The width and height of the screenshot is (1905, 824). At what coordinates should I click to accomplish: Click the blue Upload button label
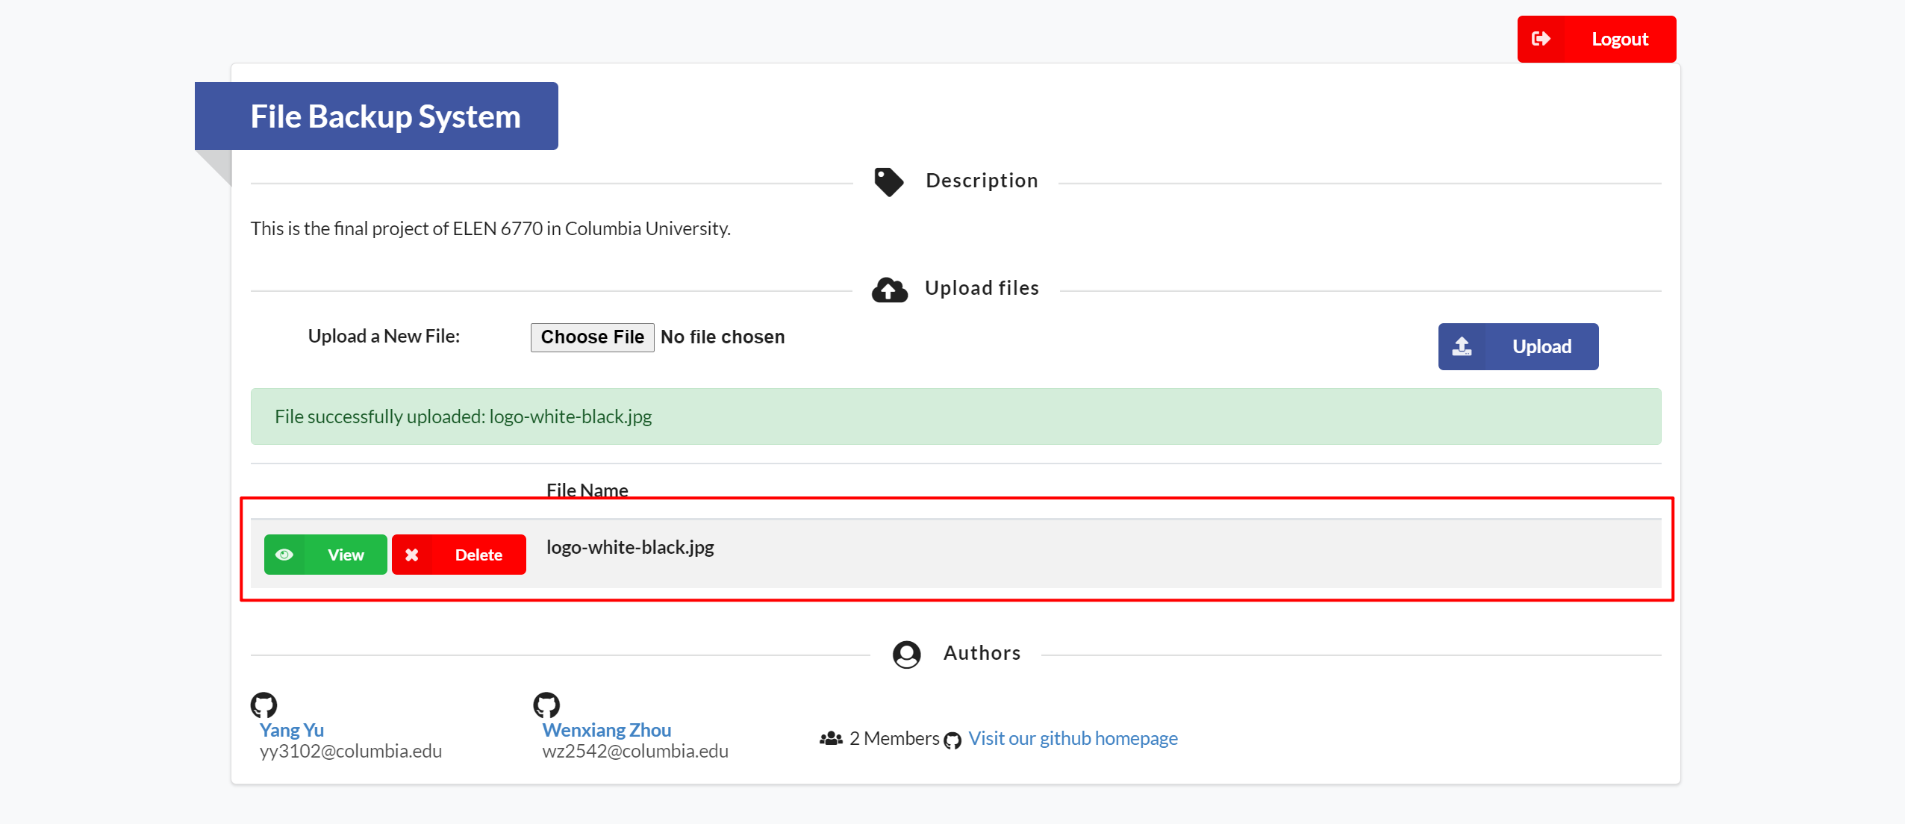click(x=1541, y=346)
